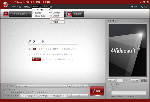The image size is (150, 102).
Task: Click the 4Videosoft PDF app logo
Action: click(x=5, y=4)
